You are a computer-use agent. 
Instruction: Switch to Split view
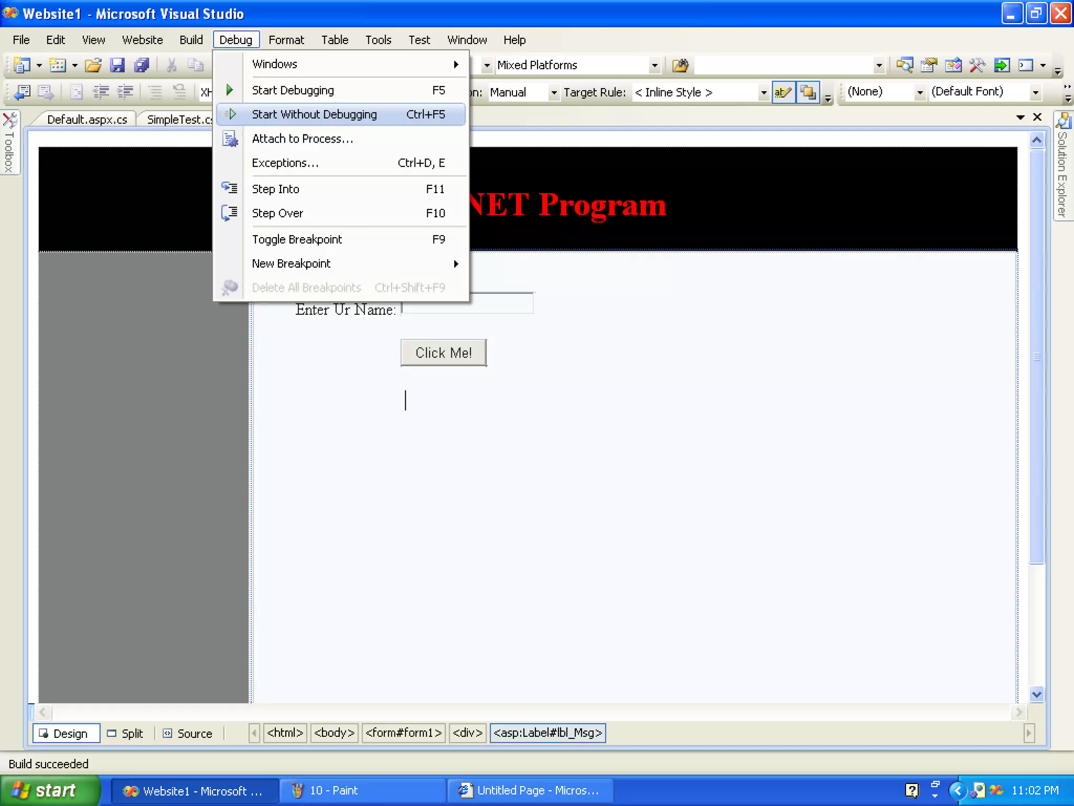(x=125, y=733)
